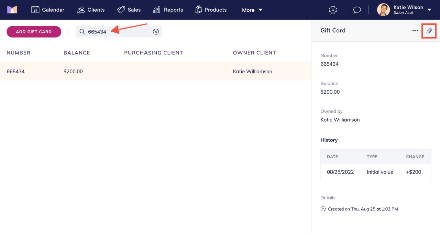This screenshot has width=440, height=233.
Task: Clear the search using the X icon
Action: pyautogui.click(x=156, y=31)
